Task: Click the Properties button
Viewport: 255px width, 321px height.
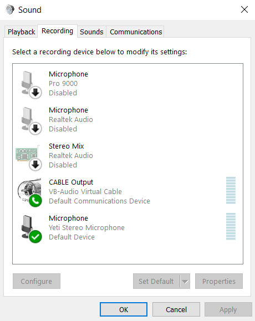Action: pos(219,281)
